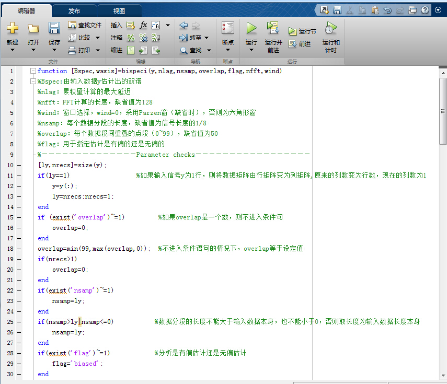Switch to the Editor (编辑器) tab

click(27, 11)
